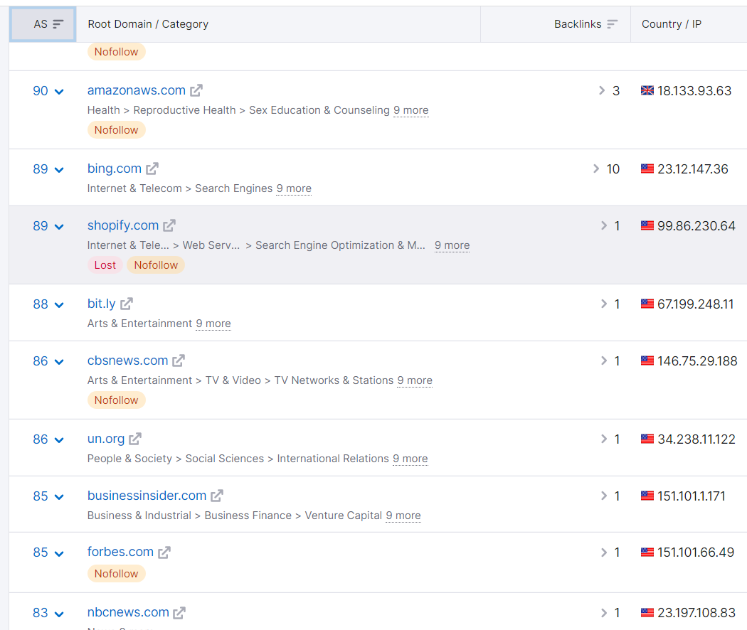The image size is (747, 630).
Task: Expand AS 89 chevron for shopify.com
Action: tap(59, 226)
